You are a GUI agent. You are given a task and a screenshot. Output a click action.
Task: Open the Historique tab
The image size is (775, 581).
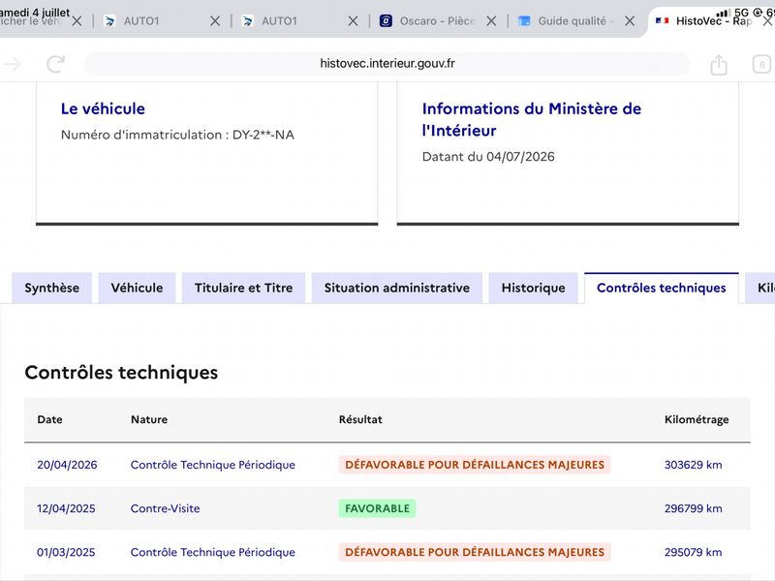(534, 288)
